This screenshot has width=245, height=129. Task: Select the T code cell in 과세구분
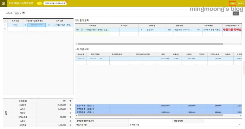142,30
